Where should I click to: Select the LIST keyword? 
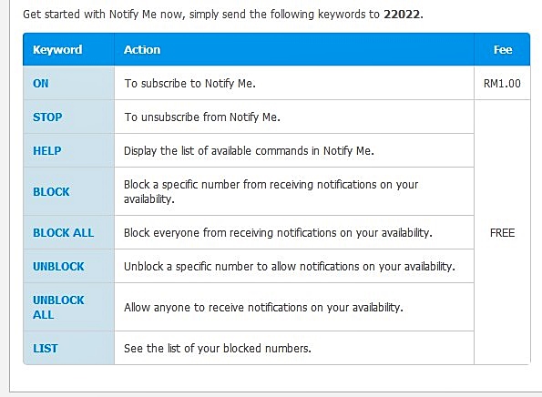pyautogui.click(x=46, y=348)
